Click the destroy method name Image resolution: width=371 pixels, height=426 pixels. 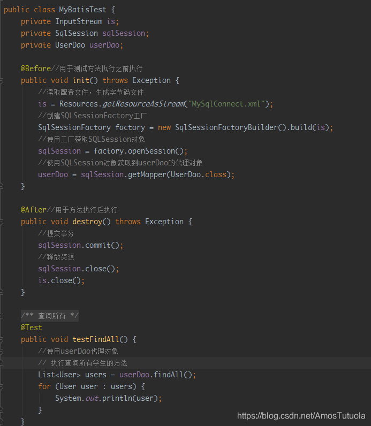tap(87, 222)
